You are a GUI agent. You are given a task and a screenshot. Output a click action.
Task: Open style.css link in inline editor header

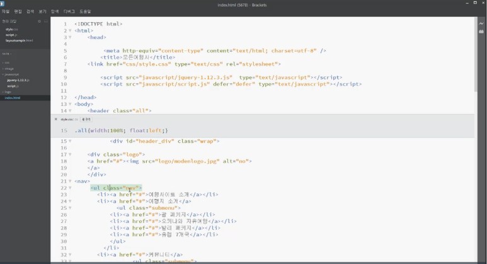click(x=66, y=119)
